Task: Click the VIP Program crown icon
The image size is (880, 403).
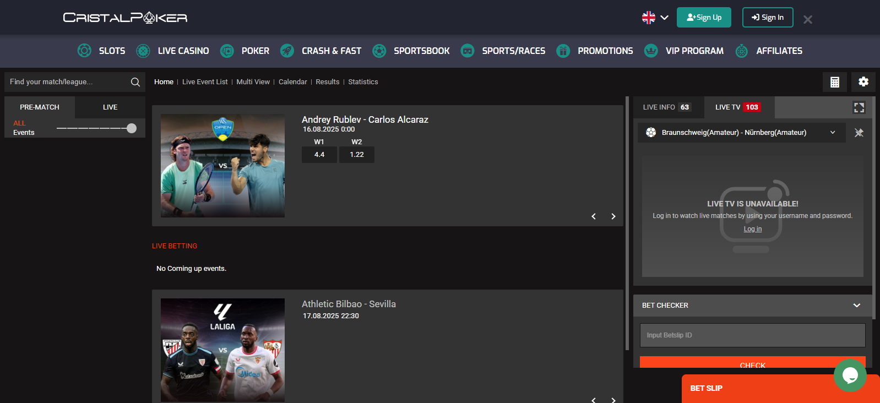Action: tap(651, 51)
